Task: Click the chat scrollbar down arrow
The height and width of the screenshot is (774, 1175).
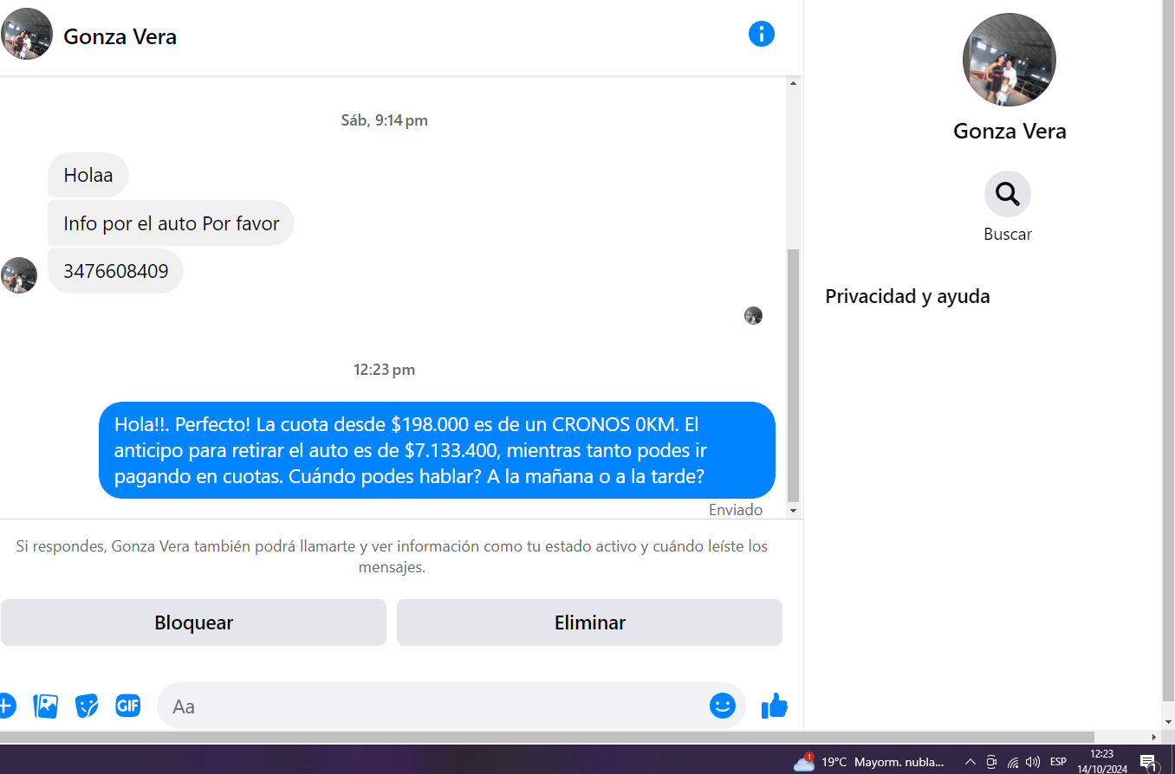Action: pyautogui.click(x=792, y=511)
